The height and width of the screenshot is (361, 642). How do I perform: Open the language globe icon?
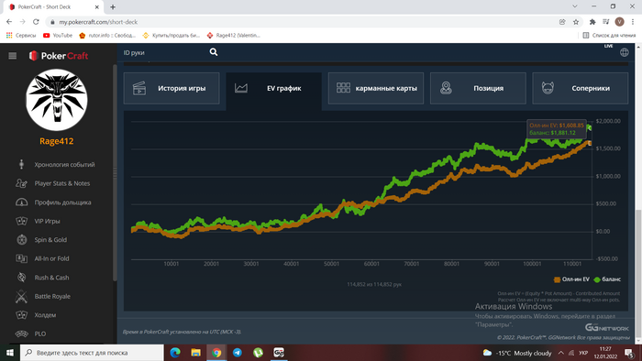coord(624,52)
